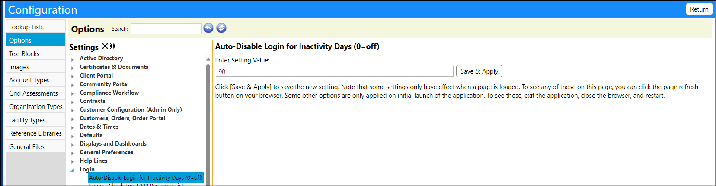Viewport: 716px width, 186px height.
Task: Open the Text Blocks section
Action: tap(35, 53)
